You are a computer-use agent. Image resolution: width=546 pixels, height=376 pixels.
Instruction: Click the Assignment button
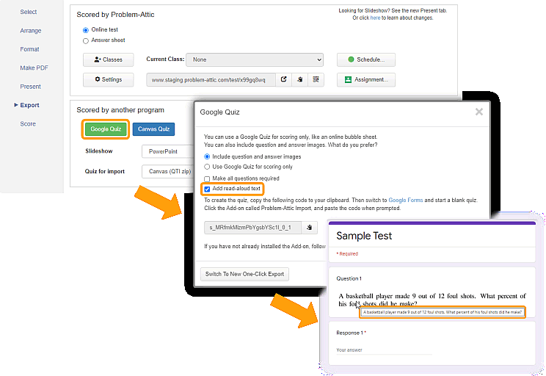point(366,79)
